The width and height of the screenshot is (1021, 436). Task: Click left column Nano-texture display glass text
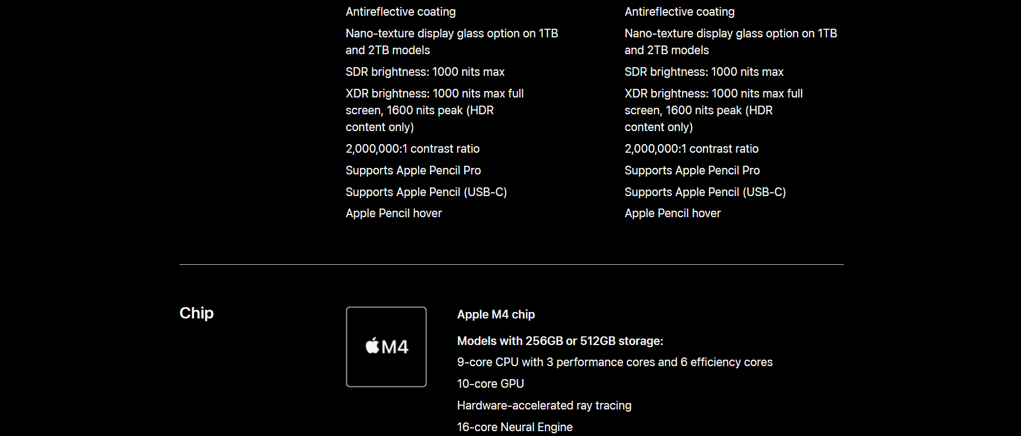pyautogui.click(x=452, y=42)
